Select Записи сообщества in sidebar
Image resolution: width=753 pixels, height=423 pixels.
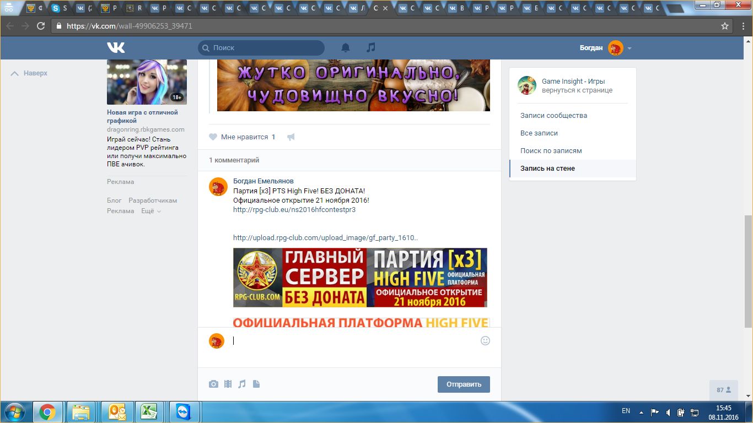[x=553, y=116]
